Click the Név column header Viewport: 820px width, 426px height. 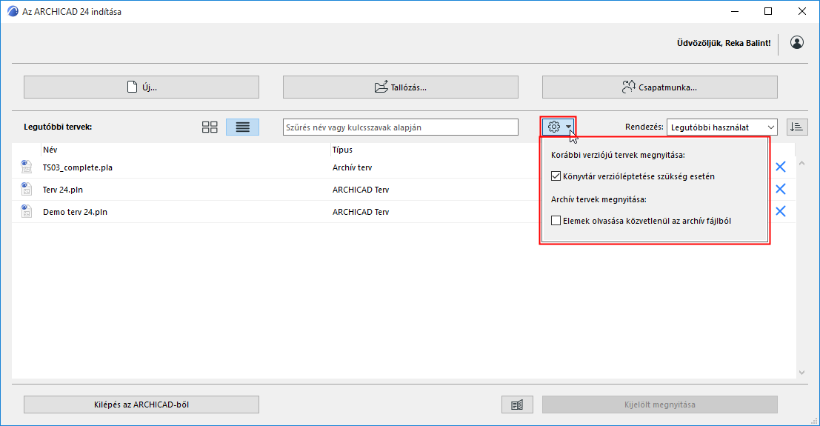click(50, 150)
